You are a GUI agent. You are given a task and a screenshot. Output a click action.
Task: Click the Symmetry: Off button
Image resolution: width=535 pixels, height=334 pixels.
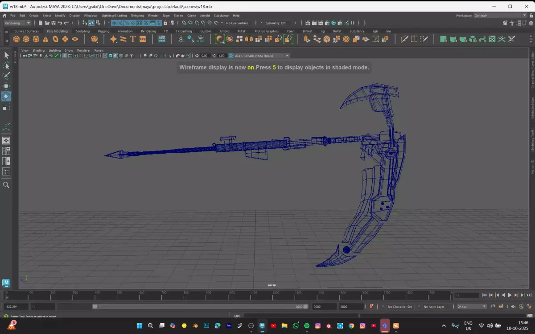[x=276, y=23]
